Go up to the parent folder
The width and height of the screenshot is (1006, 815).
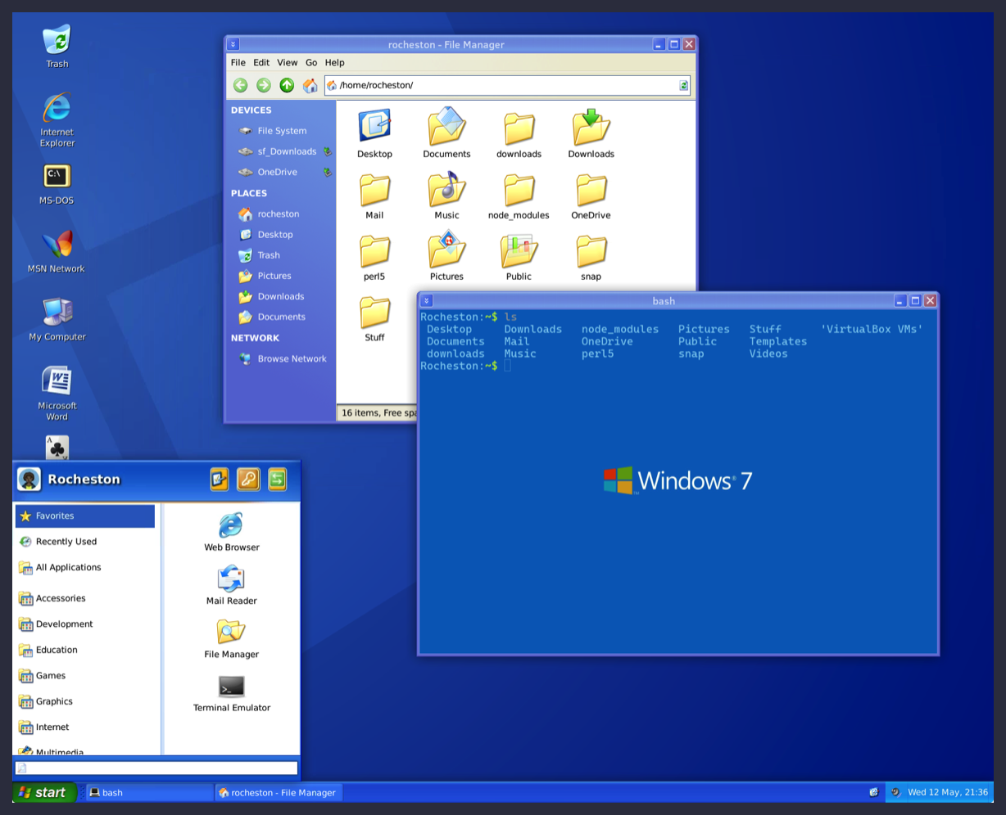287,85
